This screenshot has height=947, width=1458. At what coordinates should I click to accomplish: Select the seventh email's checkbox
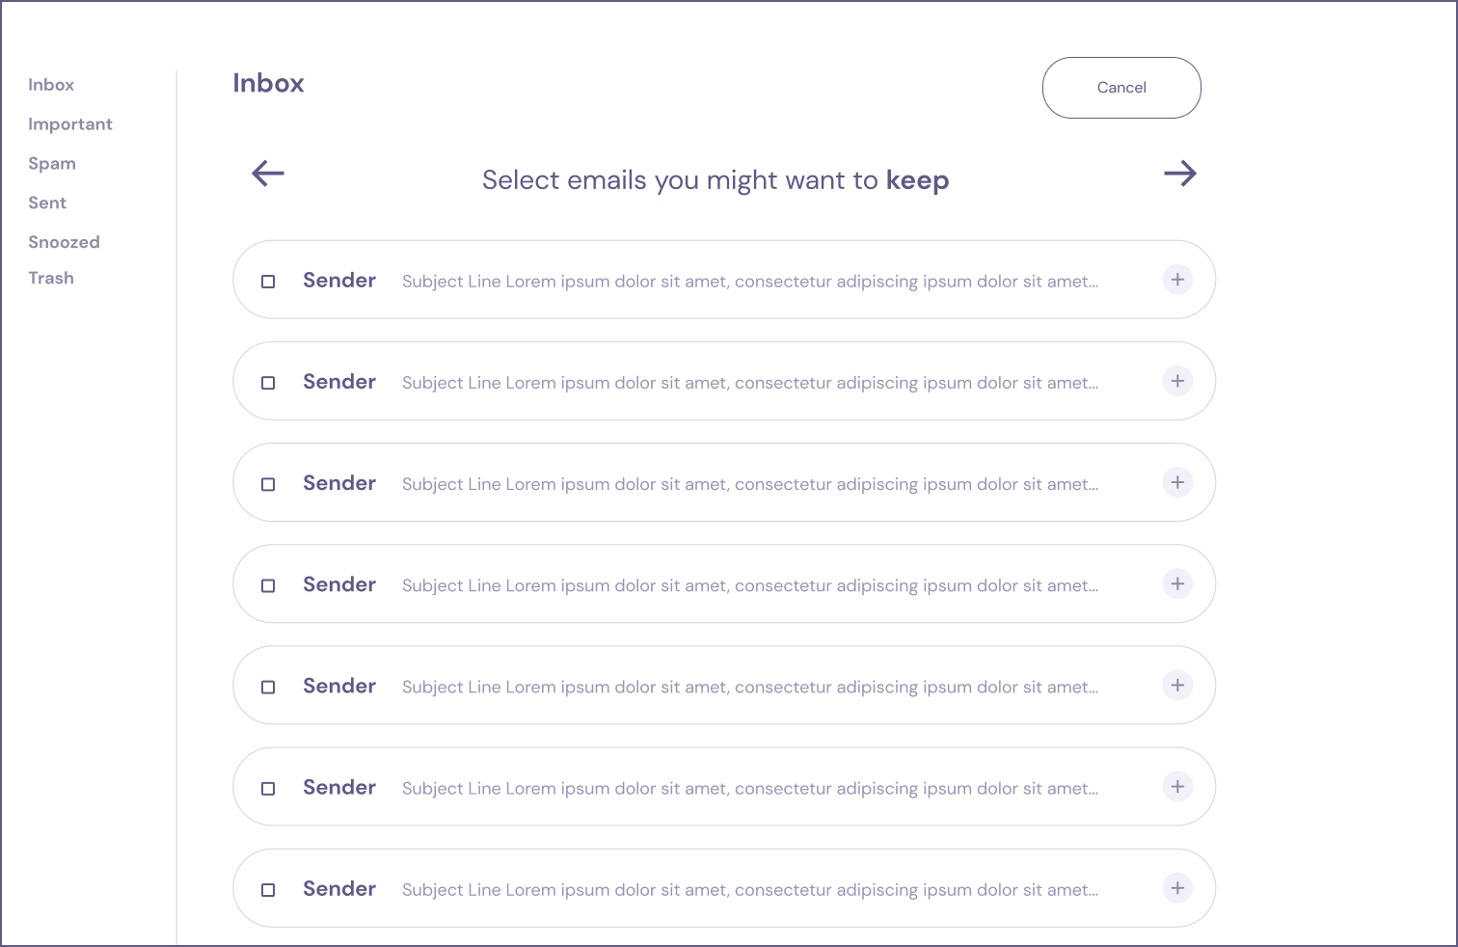(x=268, y=890)
